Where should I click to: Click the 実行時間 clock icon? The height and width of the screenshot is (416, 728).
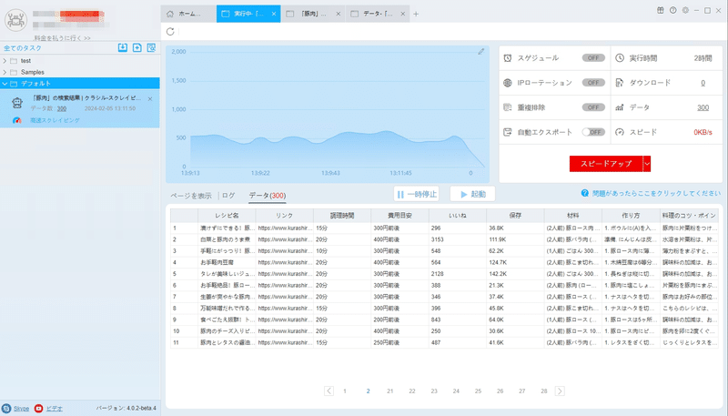pyautogui.click(x=620, y=58)
